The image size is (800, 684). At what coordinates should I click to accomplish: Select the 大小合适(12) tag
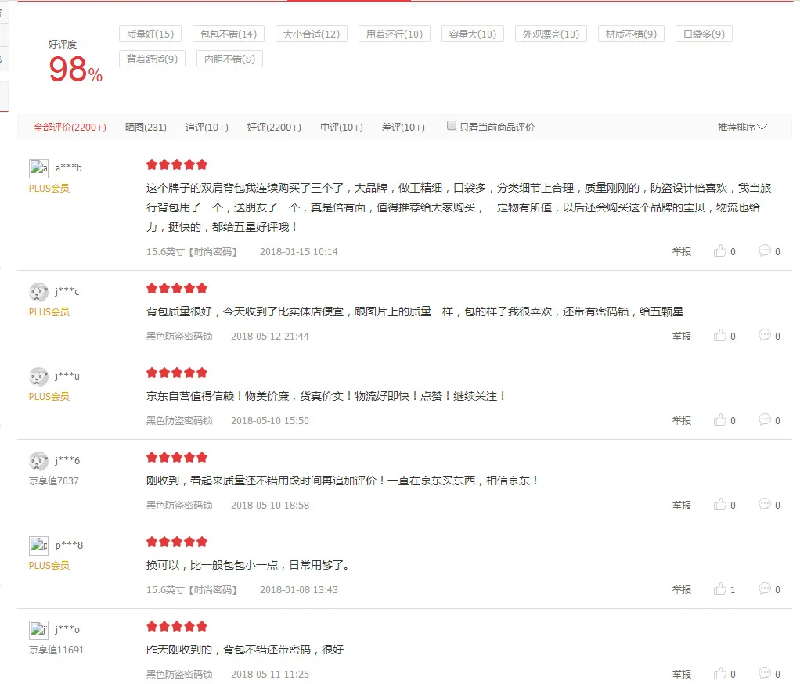312,34
